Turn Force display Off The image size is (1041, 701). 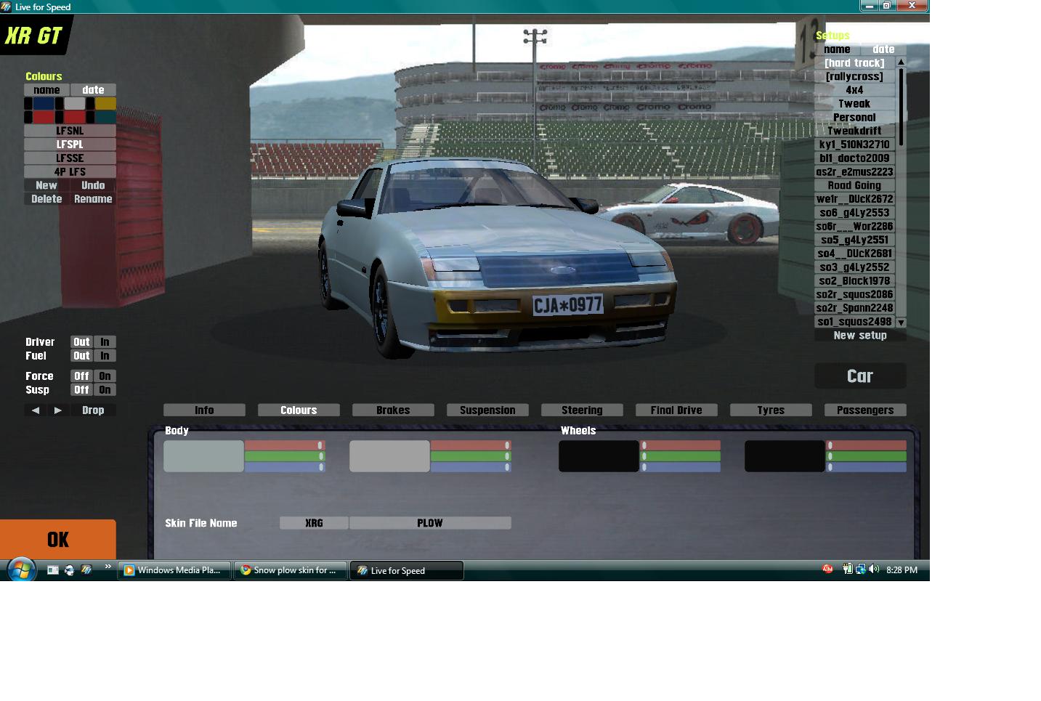(x=81, y=376)
